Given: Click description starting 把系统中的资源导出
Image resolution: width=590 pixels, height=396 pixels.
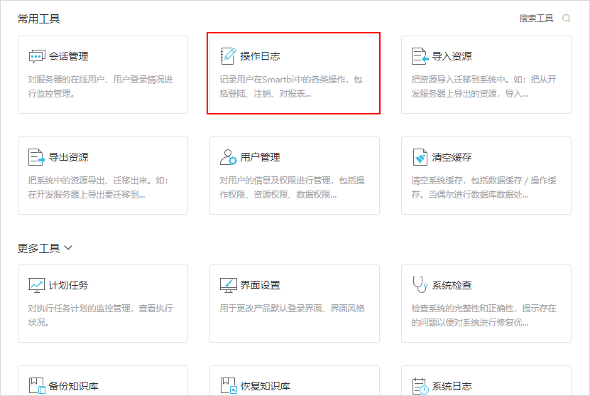Looking at the screenshot, I should click(x=98, y=187).
